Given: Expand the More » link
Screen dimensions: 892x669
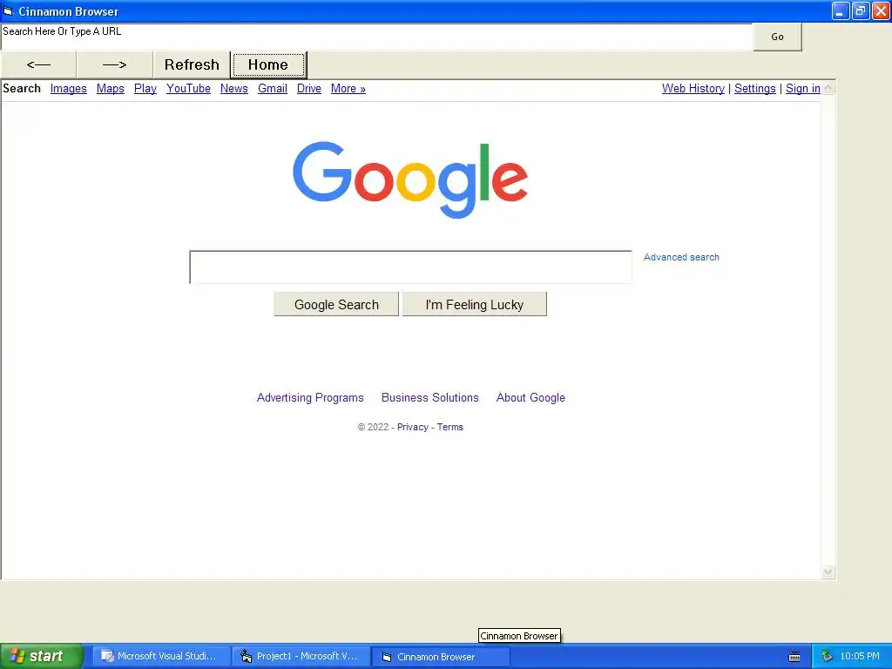Looking at the screenshot, I should pos(348,89).
